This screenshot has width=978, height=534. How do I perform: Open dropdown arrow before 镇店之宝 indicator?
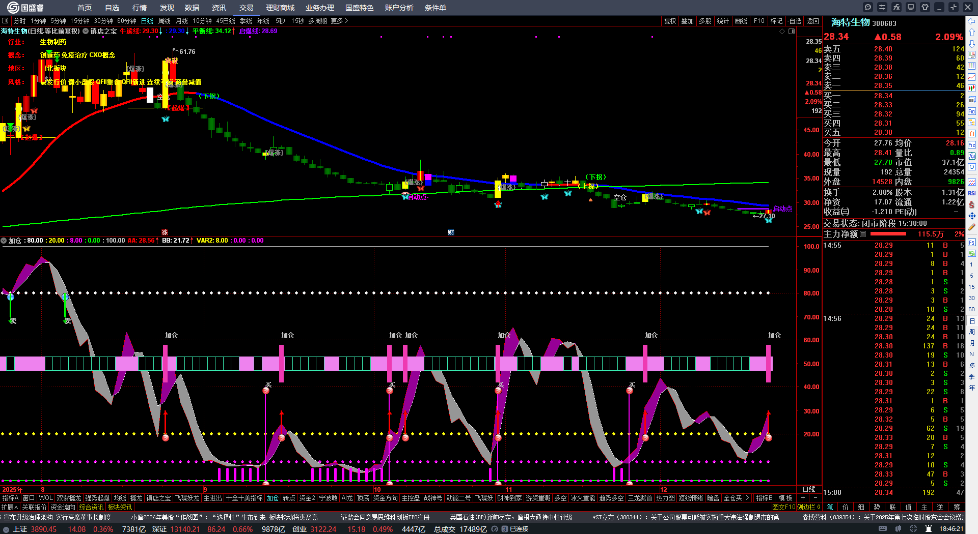pyautogui.click(x=85, y=31)
